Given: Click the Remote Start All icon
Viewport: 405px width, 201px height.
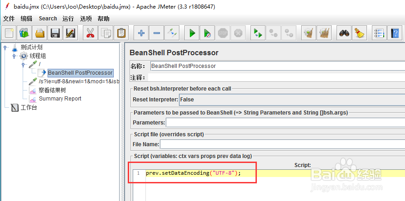Looking at the screenshot, I should tap(258, 33).
